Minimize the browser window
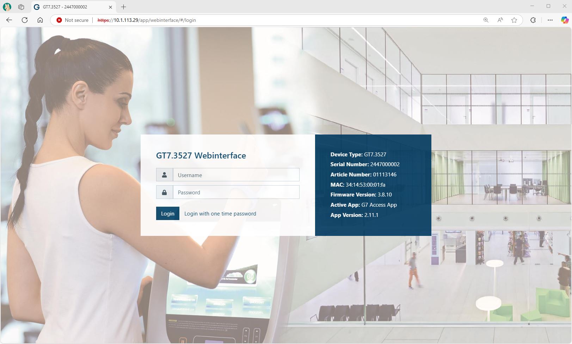The width and height of the screenshot is (572, 344). (532, 6)
